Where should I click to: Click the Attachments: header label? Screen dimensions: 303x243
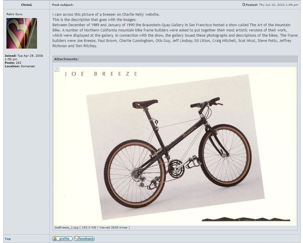pos(66,59)
